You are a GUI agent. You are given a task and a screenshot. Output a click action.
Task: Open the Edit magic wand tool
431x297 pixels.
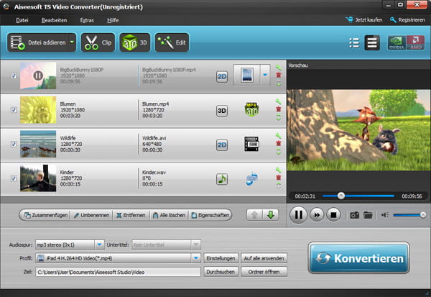tap(172, 42)
